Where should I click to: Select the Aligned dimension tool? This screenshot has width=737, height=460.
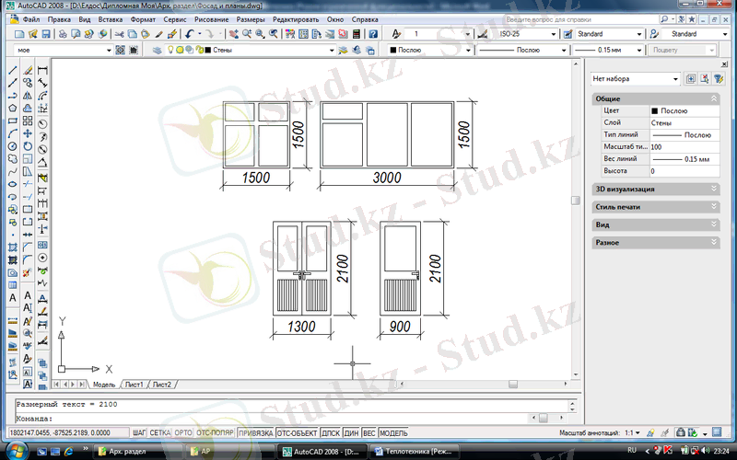click(x=42, y=83)
